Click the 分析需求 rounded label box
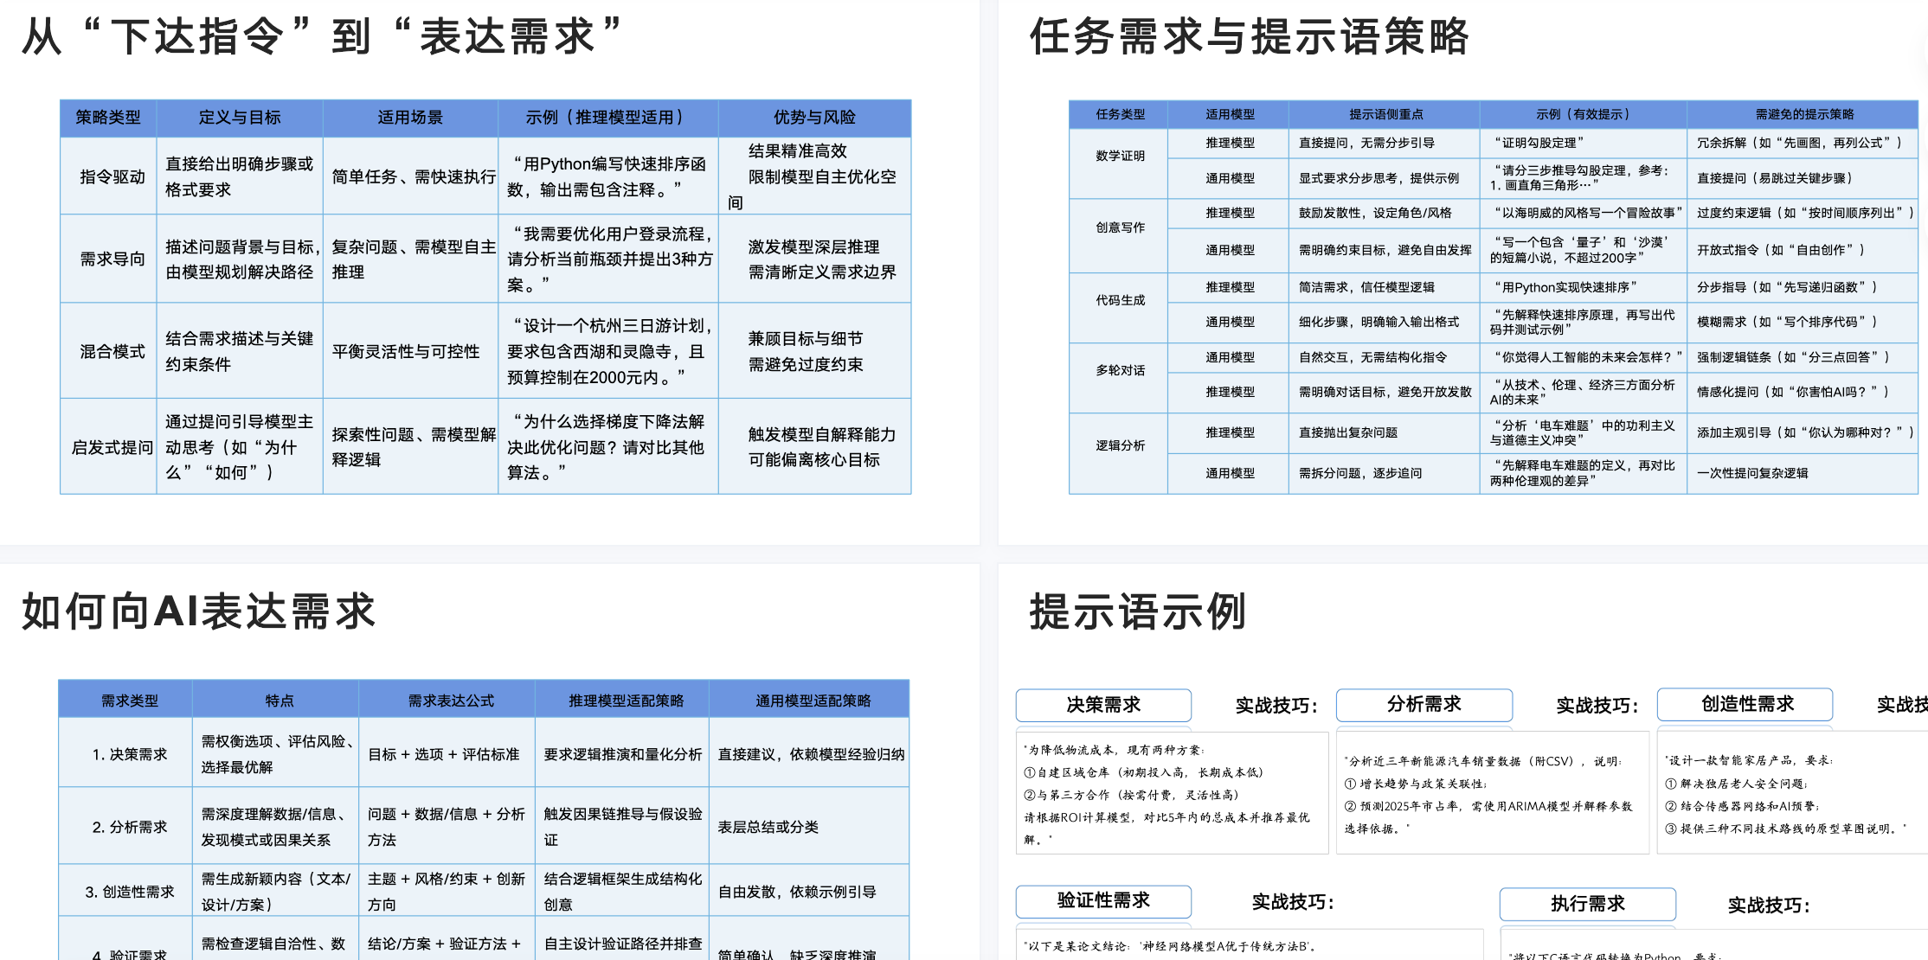Image resolution: width=1928 pixels, height=960 pixels. [x=1424, y=705]
